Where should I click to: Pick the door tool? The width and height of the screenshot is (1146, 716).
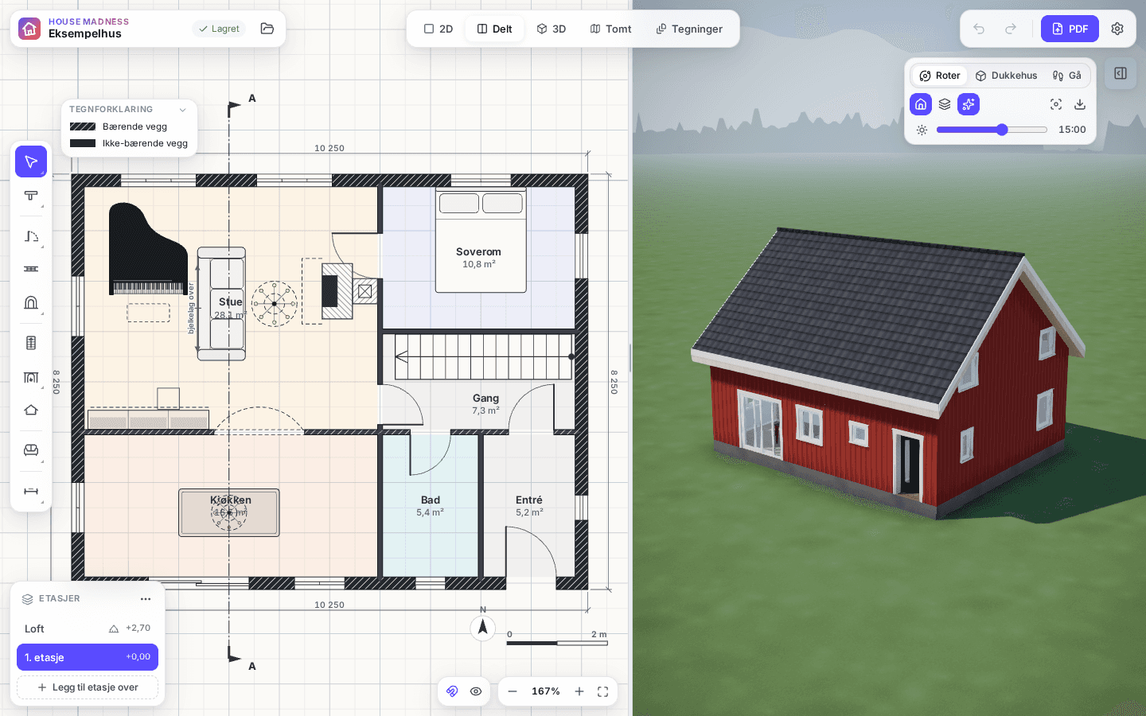coord(31,236)
